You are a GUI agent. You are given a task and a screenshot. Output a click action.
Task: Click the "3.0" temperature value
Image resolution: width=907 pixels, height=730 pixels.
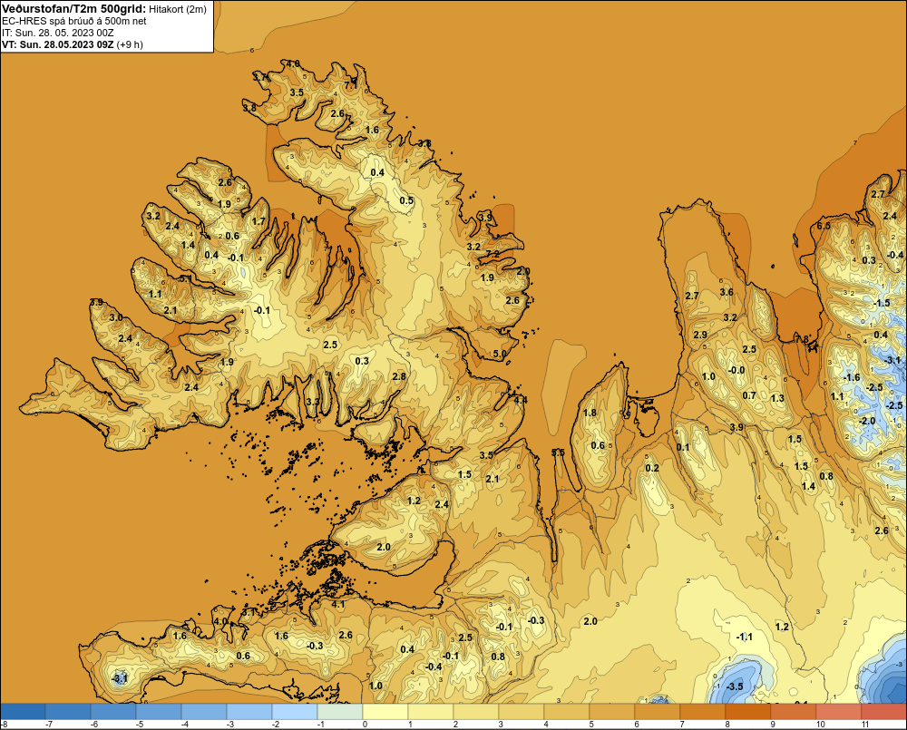click(116, 317)
